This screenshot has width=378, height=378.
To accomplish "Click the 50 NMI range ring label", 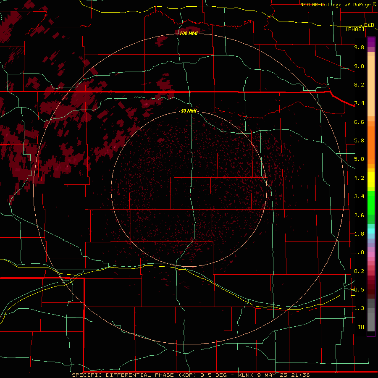I will (x=189, y=111).
